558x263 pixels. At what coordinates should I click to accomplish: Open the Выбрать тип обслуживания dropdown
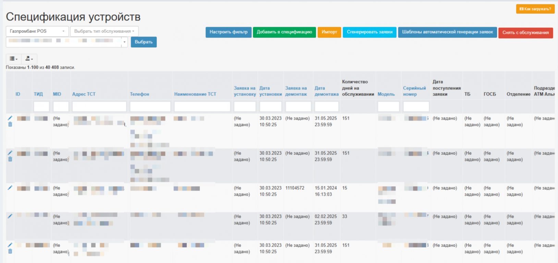point(104,31)
